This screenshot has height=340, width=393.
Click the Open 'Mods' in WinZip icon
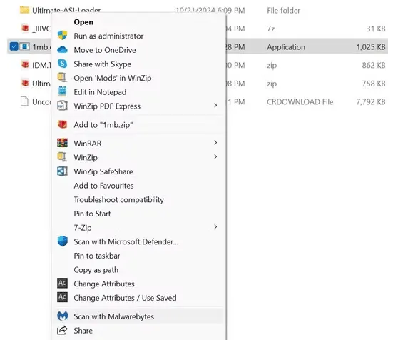(62, 78)
